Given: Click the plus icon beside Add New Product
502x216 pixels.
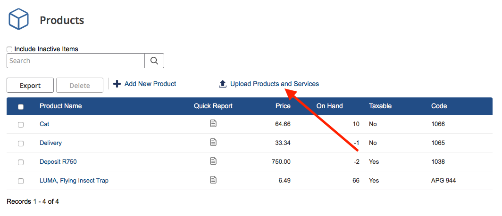Looking at the screenshot, I should pos(117,84).
